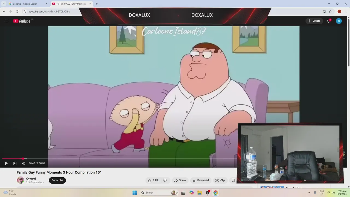
Task: Show hidden system tray icons
Action: [x=309, y=193]
